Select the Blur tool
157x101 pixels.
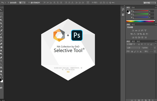tap(1, 50)
